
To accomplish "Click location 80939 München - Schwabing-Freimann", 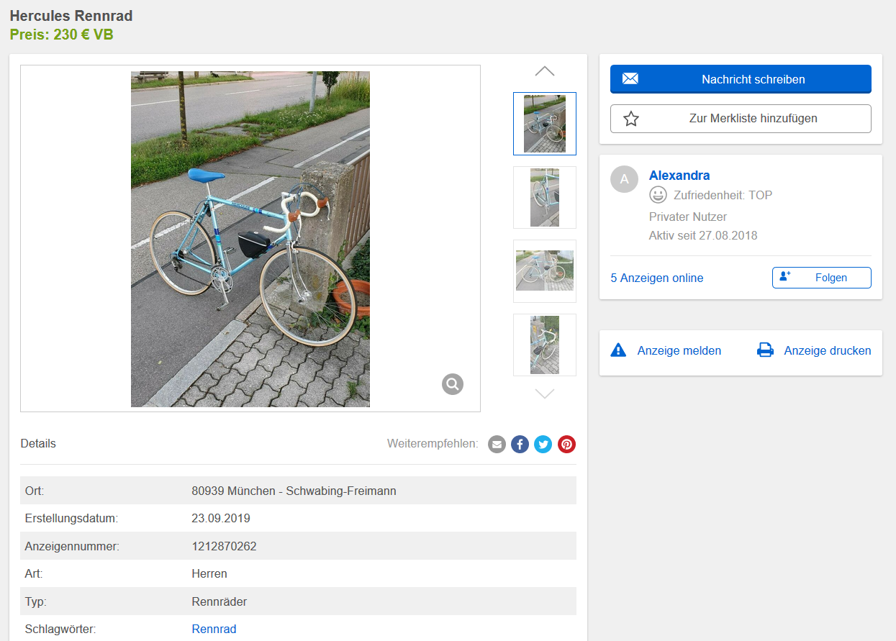I will pos(294,491).
